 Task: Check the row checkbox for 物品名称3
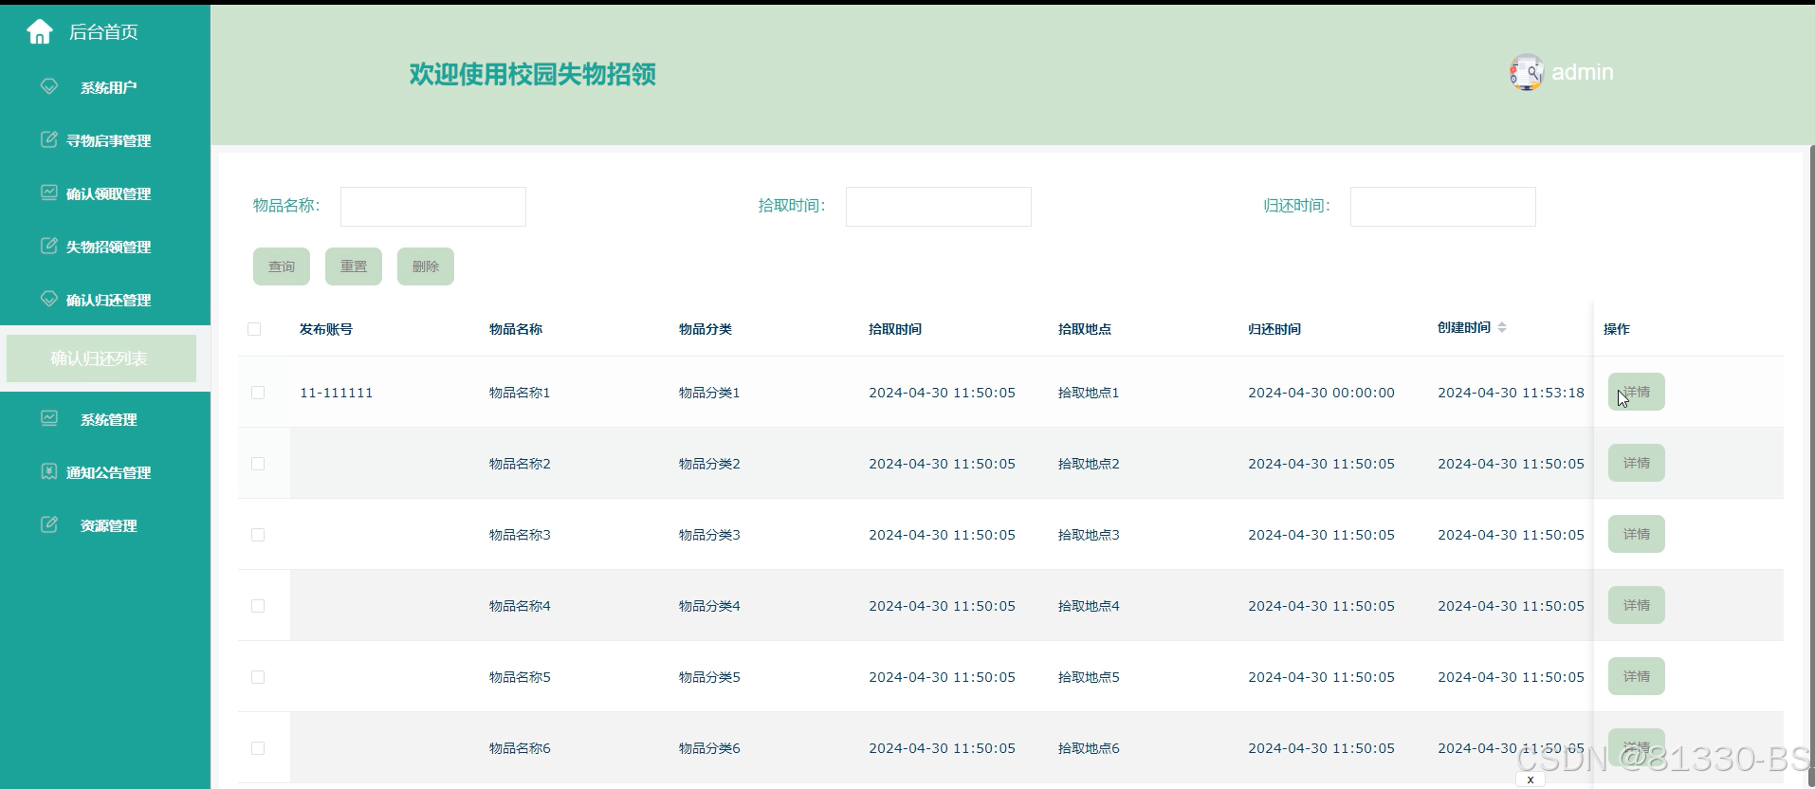[258, 535]
